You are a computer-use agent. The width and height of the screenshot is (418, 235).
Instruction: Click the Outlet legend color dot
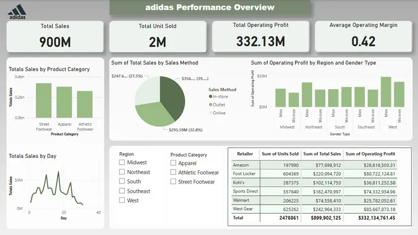pyautogui.click(x=210, y=105)
